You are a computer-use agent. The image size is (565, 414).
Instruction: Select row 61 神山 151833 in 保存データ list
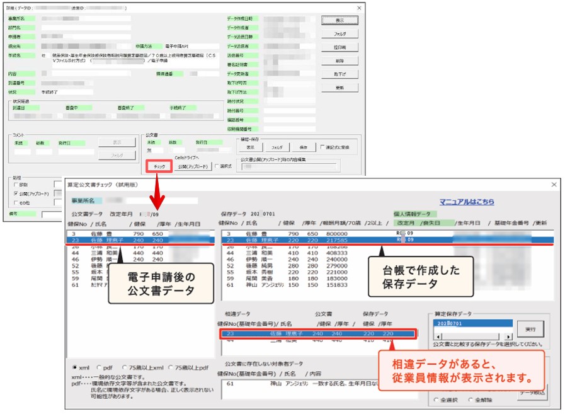click(x=387, y=285)
